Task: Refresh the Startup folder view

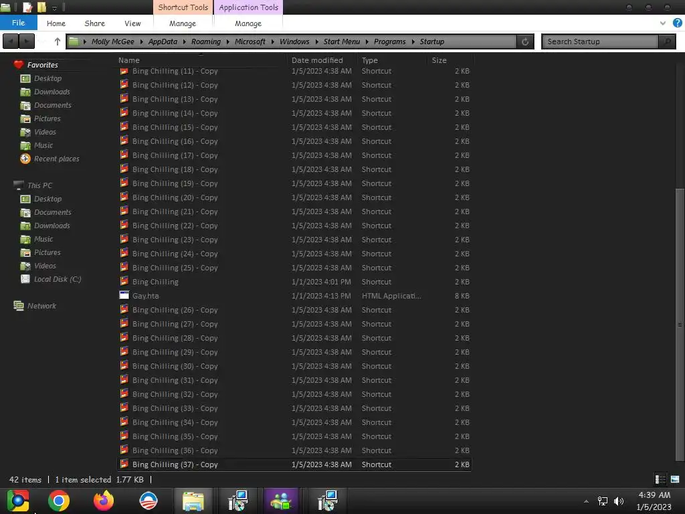Action: pos(525,41)
